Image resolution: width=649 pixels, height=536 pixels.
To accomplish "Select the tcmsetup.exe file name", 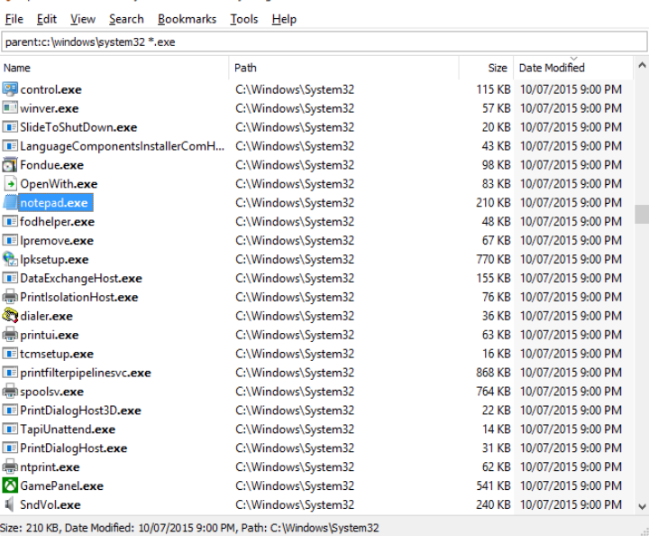I will pyautogui.click(x=57, y=354).
